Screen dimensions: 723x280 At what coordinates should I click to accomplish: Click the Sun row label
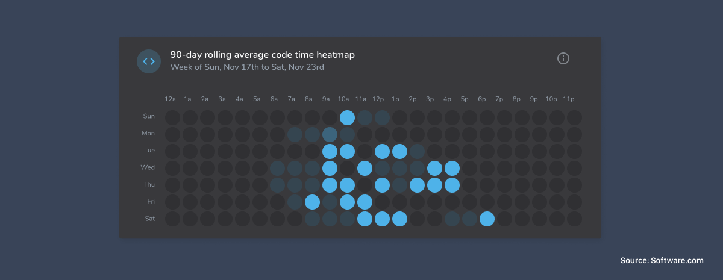tap(149, 117)
